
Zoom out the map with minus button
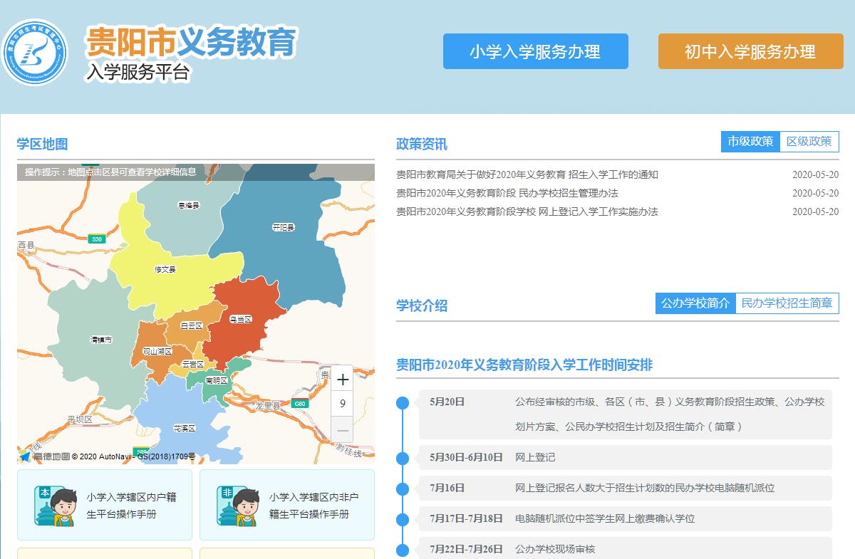coord(343,430)
